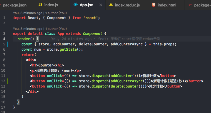Click the '减少计数' button label on line 13
The image size is (211, 113).
[x=156, y=86]
